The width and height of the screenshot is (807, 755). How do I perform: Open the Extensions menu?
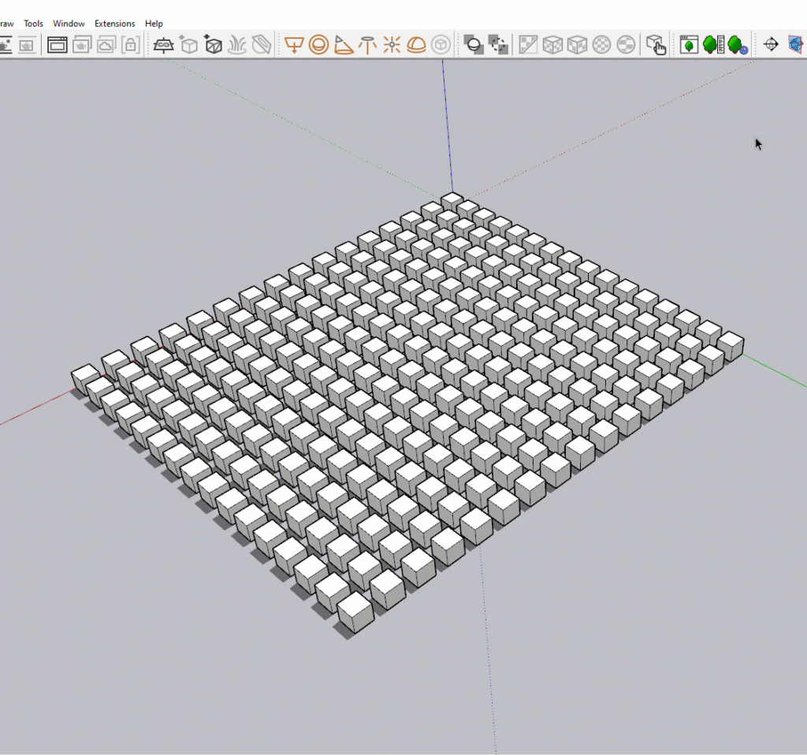114,23
